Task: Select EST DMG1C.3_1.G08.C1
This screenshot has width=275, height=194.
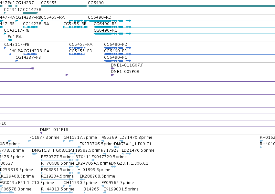Action: point(51,150)
